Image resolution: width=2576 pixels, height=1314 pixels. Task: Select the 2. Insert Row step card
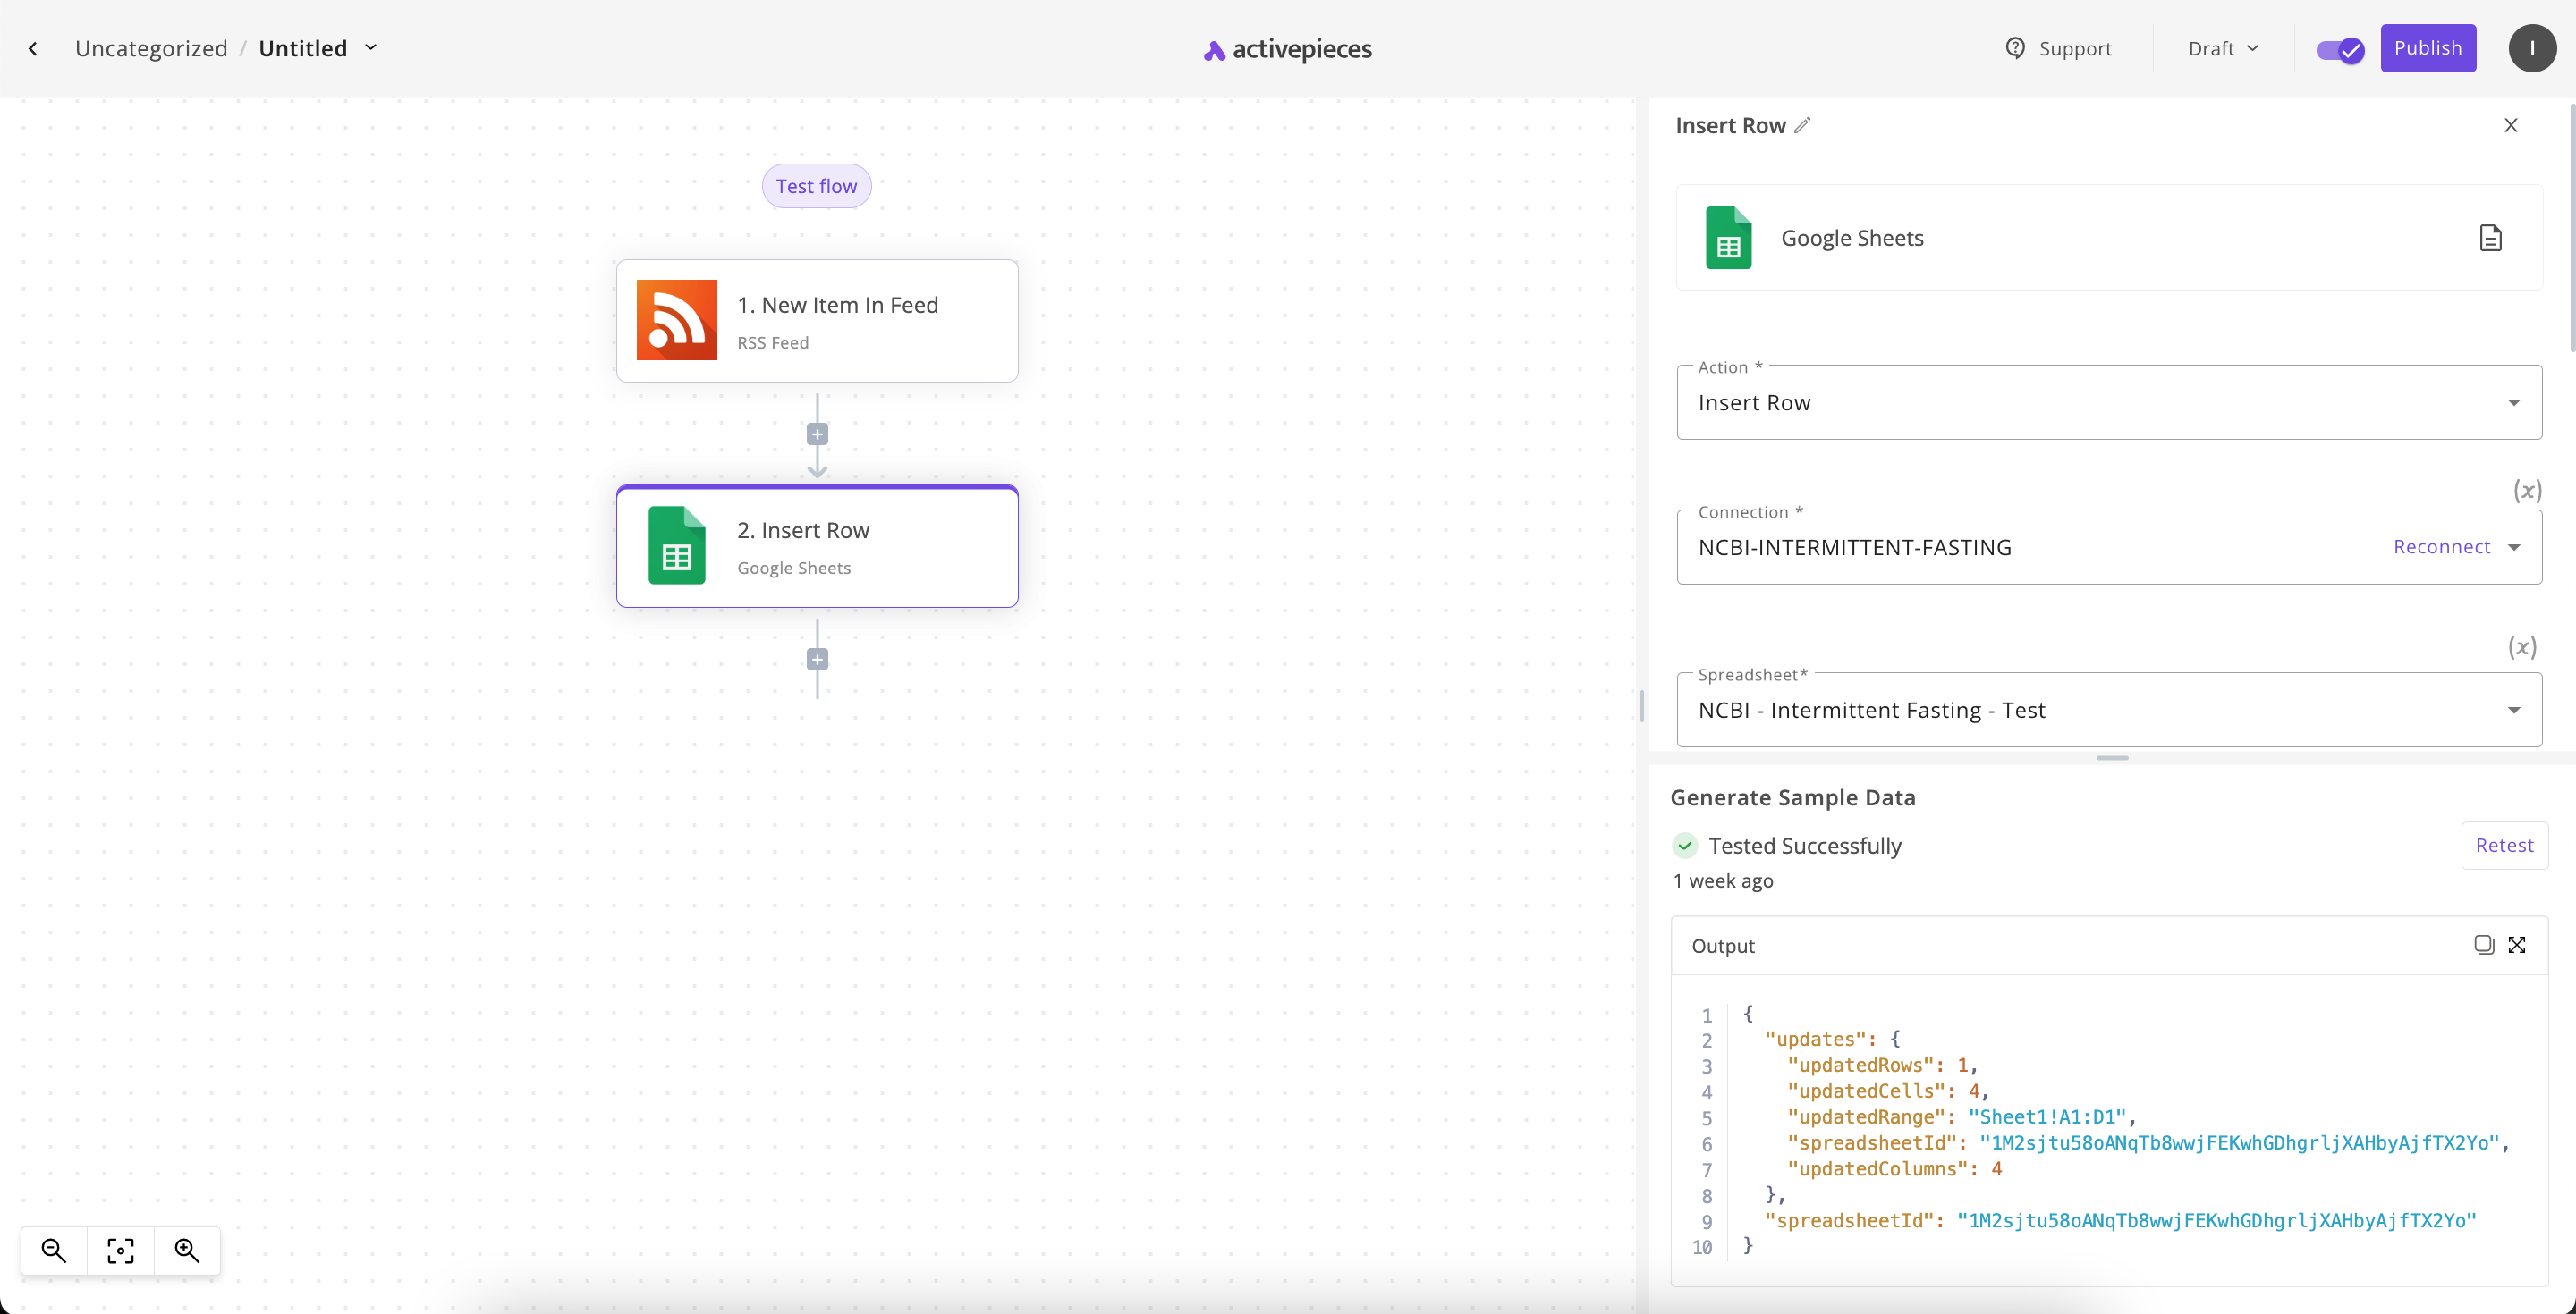click(x=817, y=546)
